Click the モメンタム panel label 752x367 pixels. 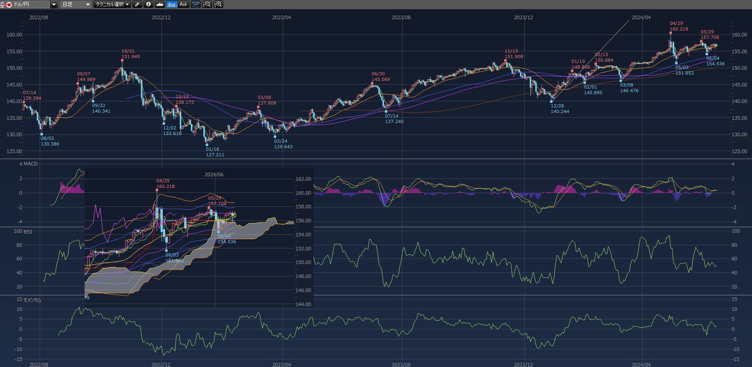(32, 300)
